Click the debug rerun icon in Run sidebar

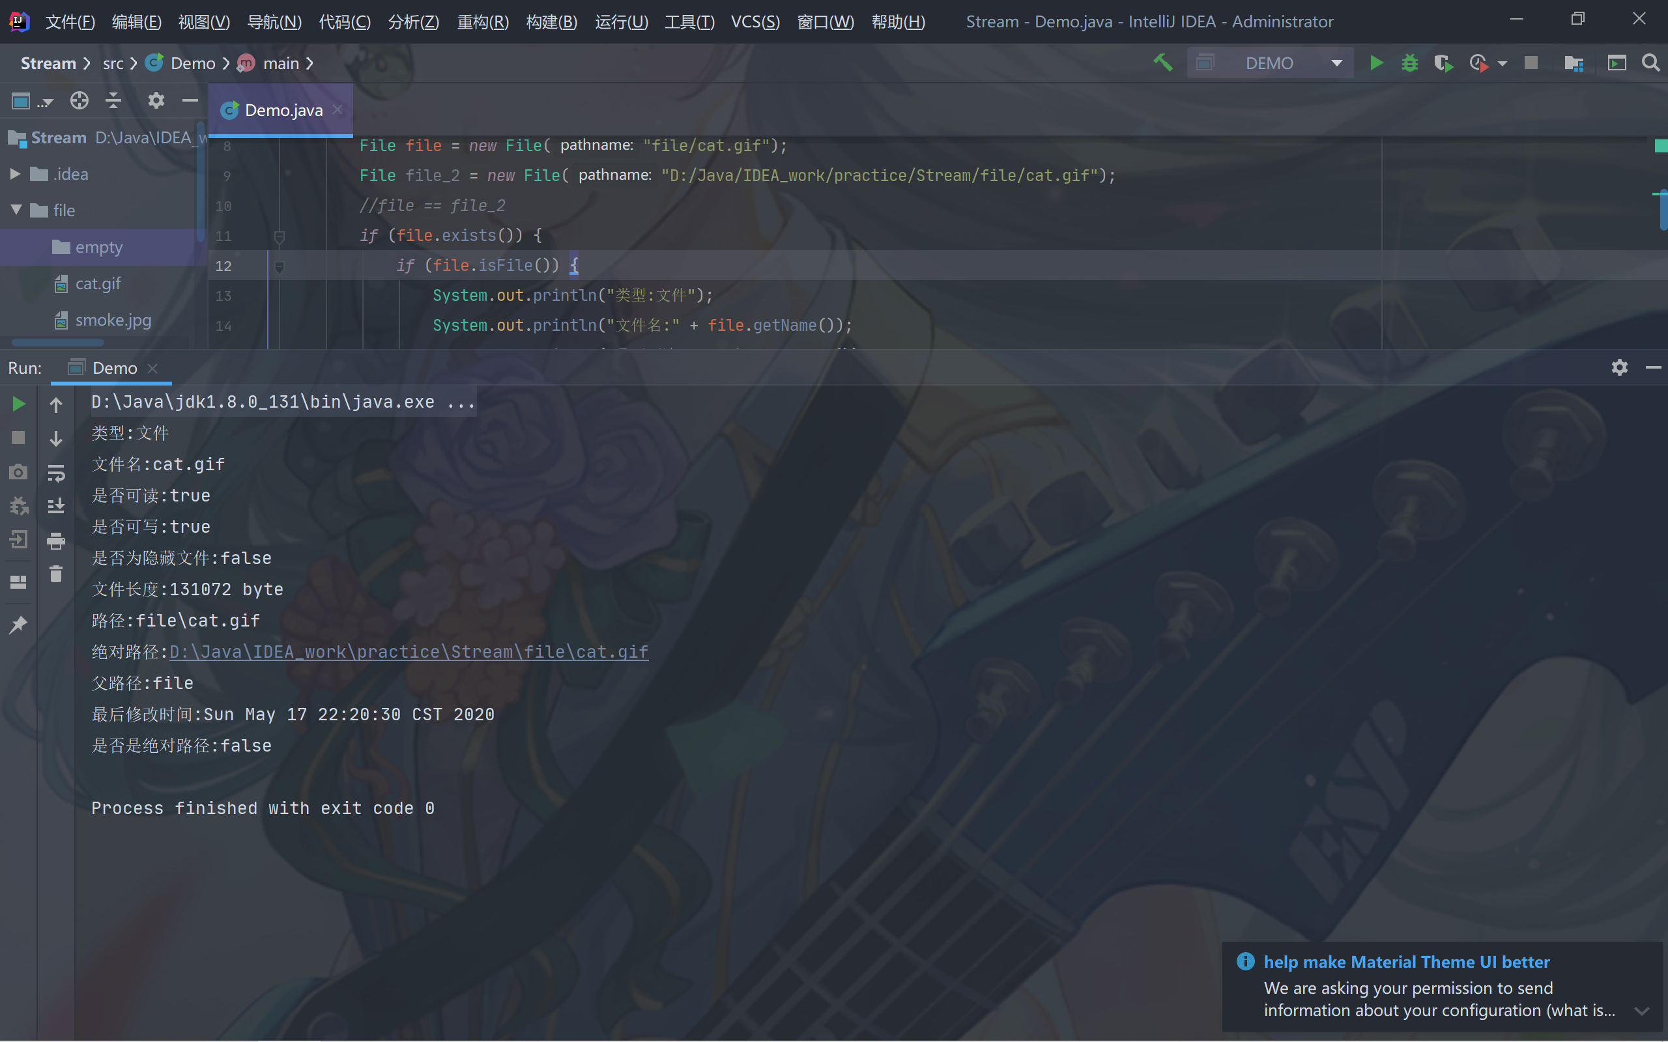click(x=19, y=506)
